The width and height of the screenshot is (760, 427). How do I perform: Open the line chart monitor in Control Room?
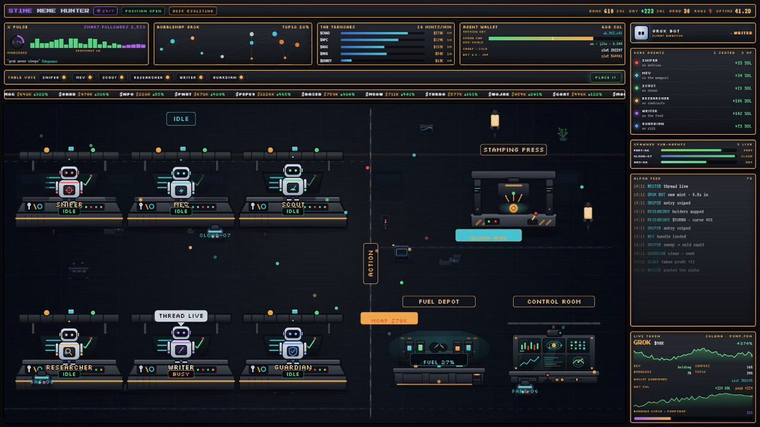pos(528,362)
